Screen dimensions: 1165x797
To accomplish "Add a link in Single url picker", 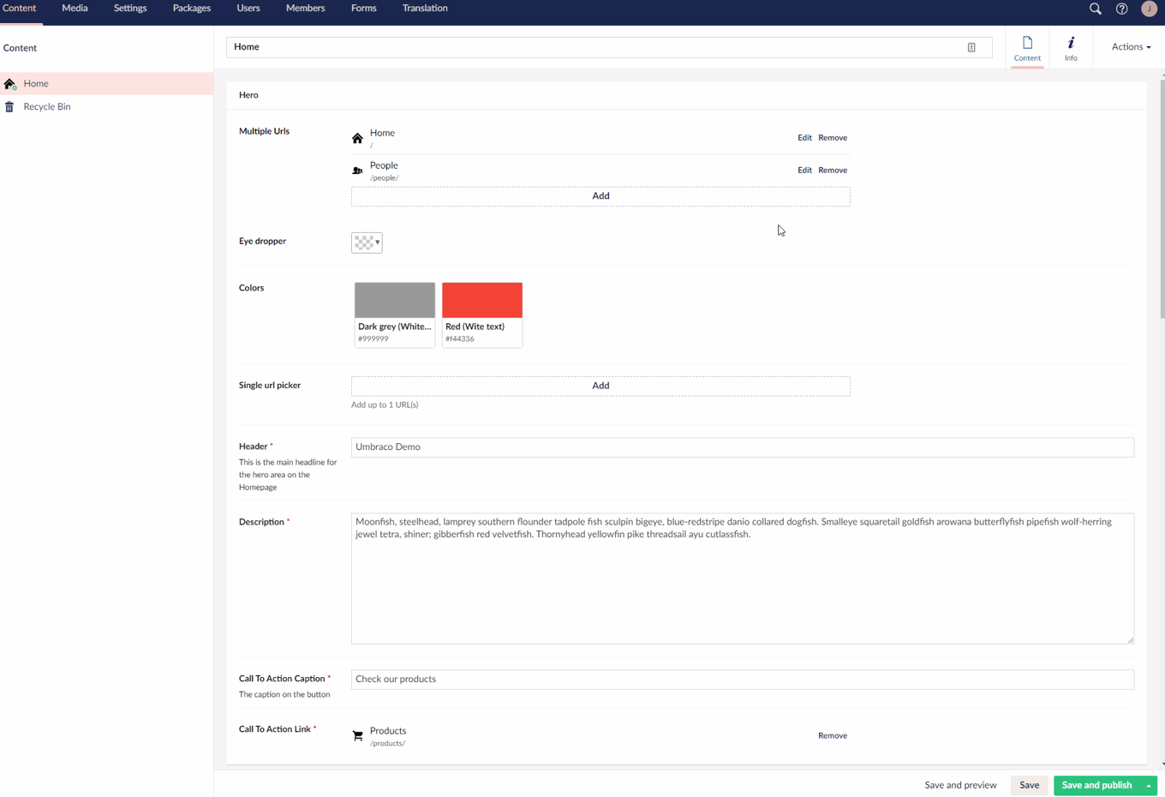I will pos(600,386).
